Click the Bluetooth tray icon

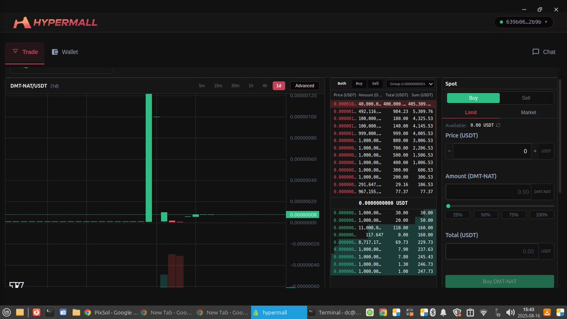tap(432, 312)
